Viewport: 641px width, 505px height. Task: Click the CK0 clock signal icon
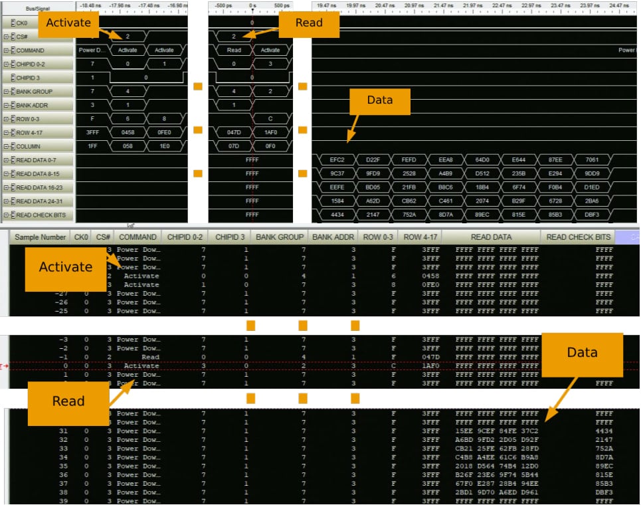[12, 23]
